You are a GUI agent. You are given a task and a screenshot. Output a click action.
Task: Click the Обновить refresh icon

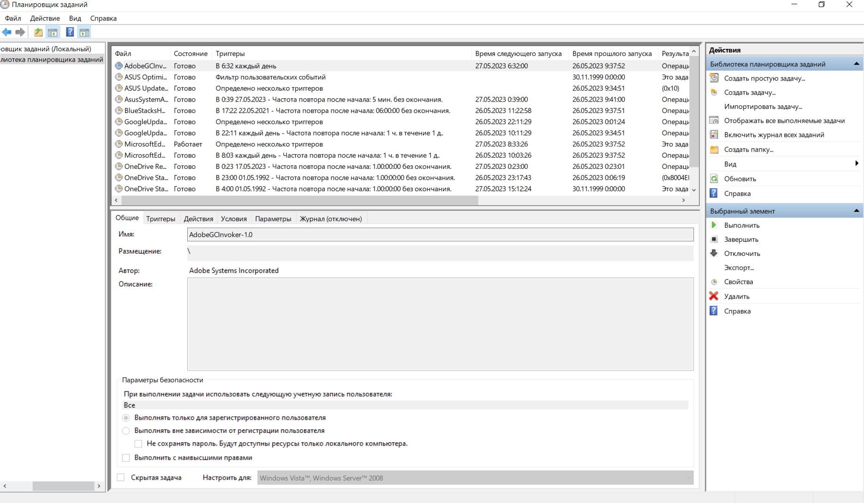pos(714,179)
